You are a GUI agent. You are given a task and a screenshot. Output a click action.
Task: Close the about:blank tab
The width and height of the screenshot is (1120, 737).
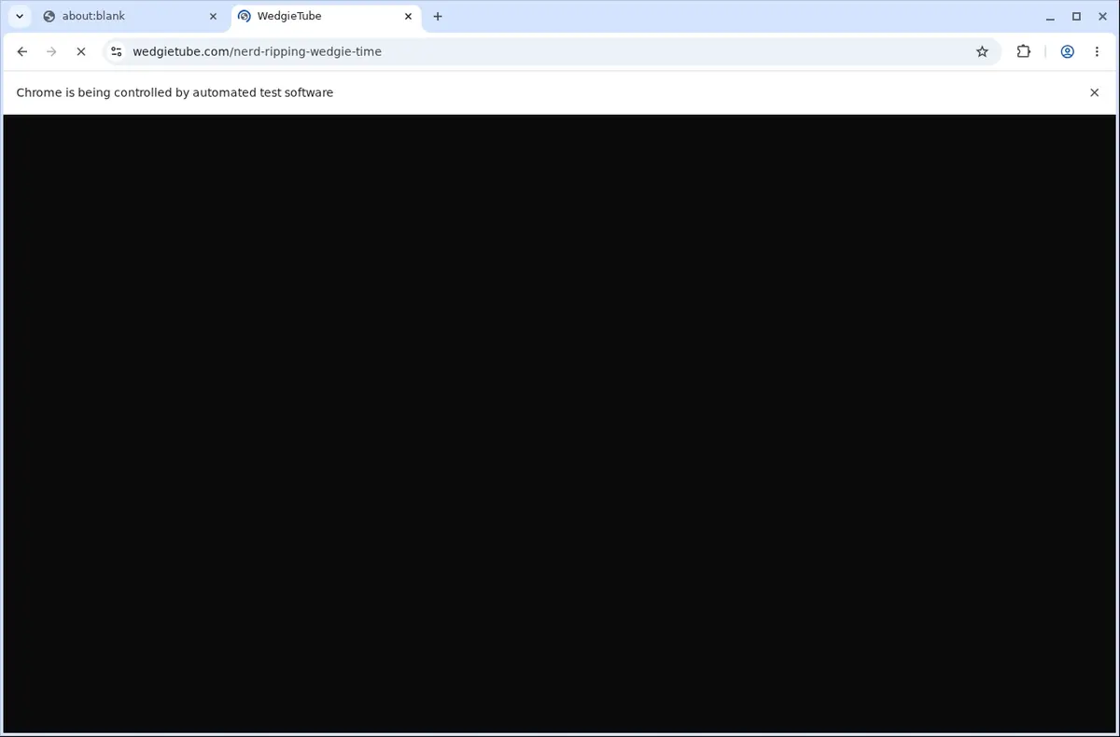coord(213,16)
